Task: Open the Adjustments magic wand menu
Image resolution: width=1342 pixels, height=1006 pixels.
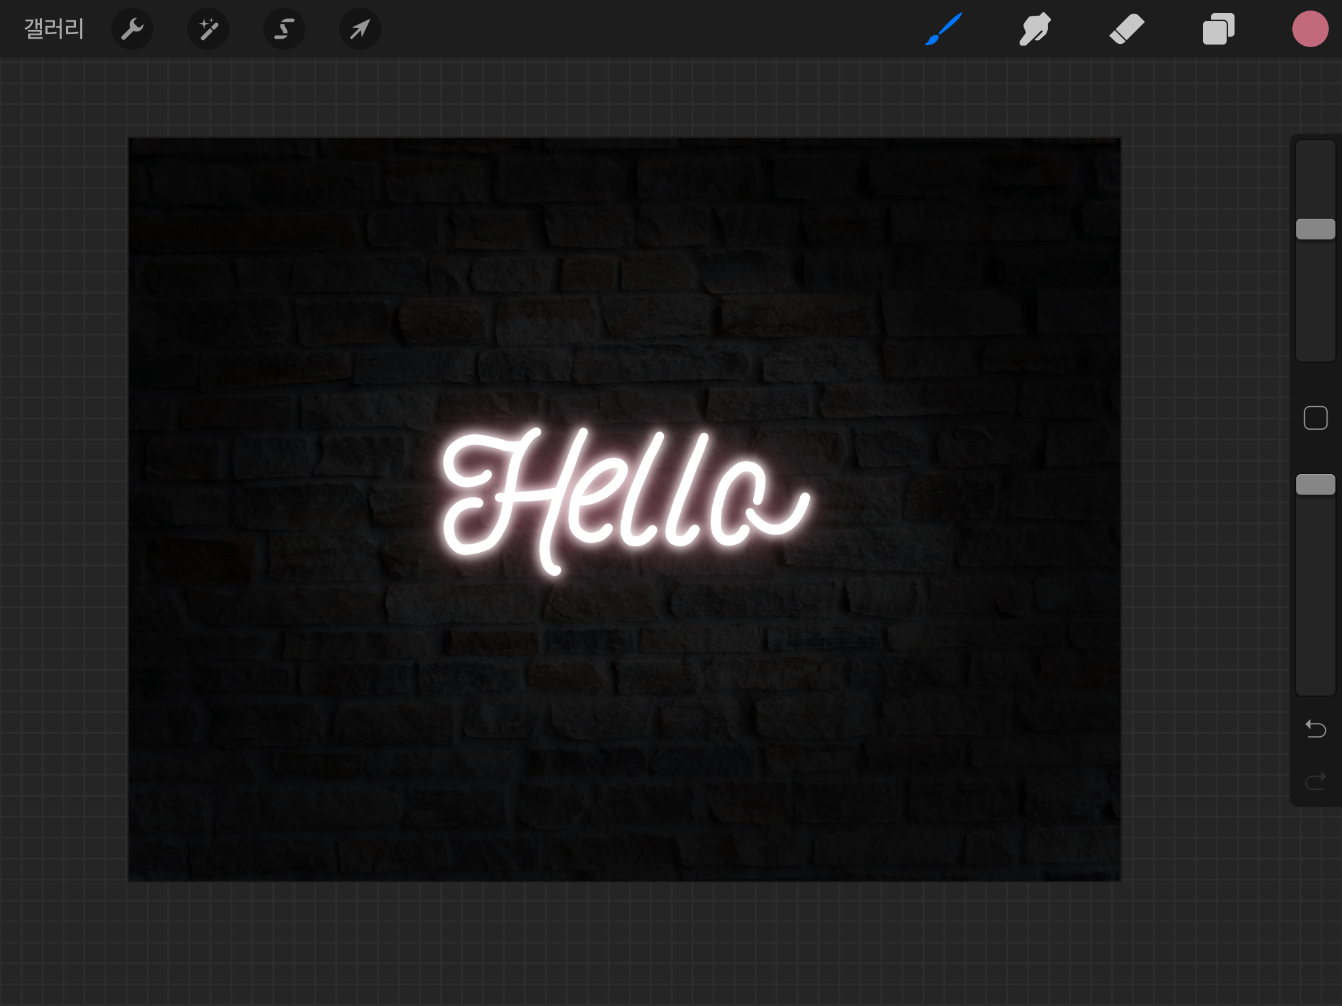Action: click(x=208, y=29)
